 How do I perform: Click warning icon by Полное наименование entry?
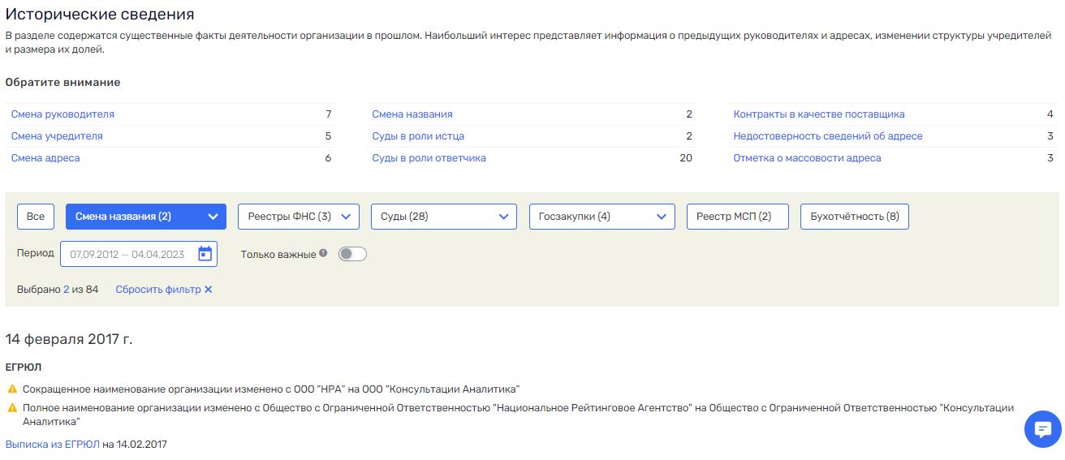11,408
